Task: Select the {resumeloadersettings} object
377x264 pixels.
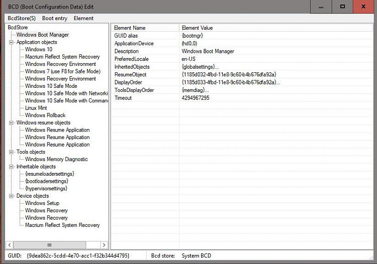Action: (x=50, y=174)
